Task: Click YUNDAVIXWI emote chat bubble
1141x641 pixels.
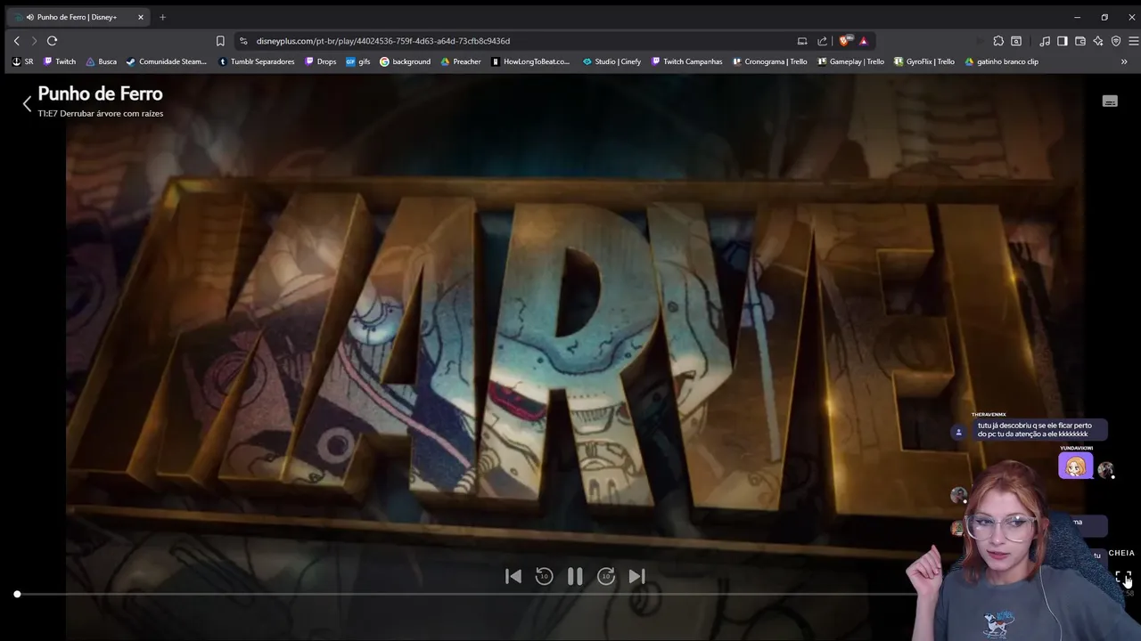Action: pos(1075,467)
